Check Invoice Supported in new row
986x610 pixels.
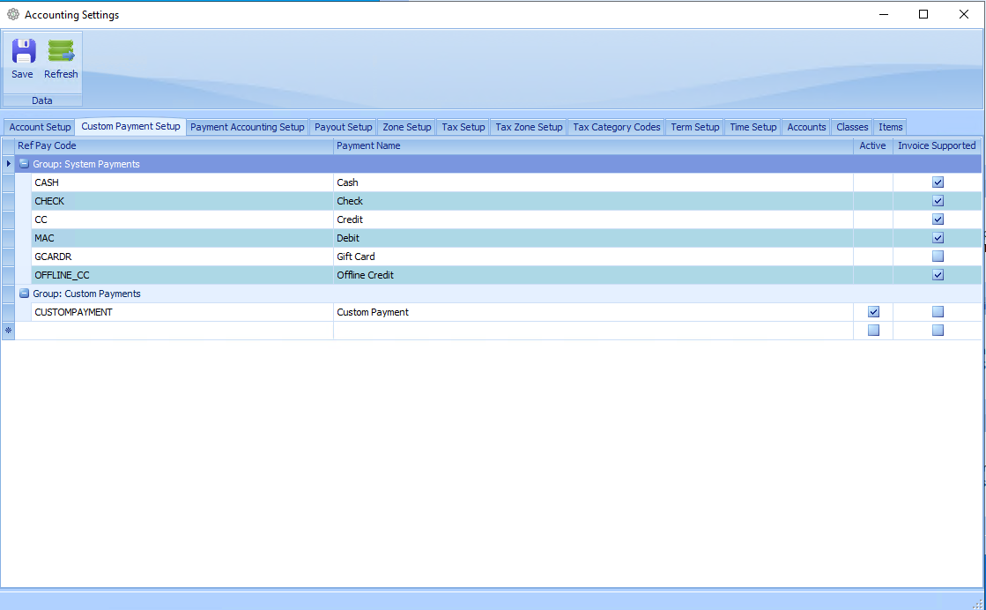coord(938,331)
